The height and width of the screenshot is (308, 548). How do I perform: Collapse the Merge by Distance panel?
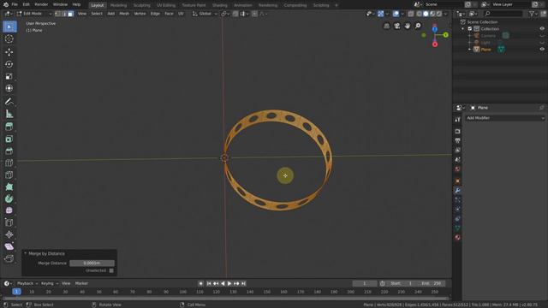(x=25, y=253)
